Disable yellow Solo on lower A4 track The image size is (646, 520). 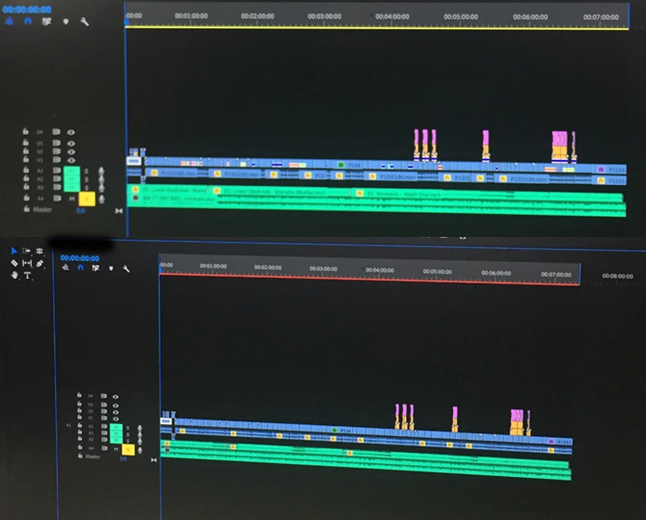point(128,450)
